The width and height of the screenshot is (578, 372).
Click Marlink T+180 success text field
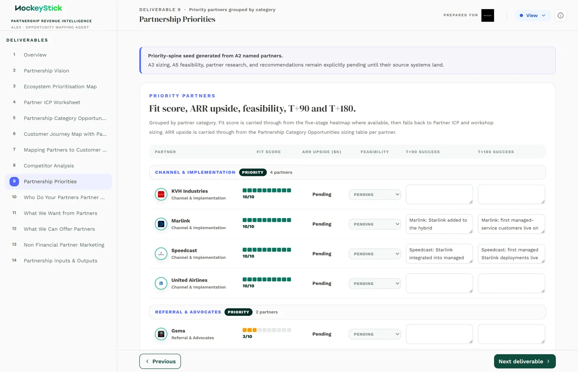pos(512,224)
